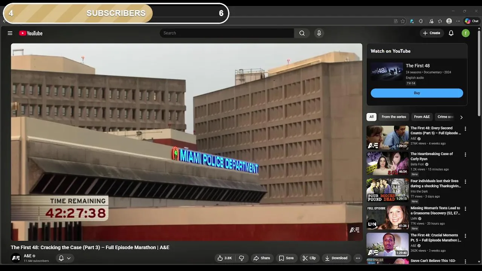Open title 'Steve Can't Believe This'
The height and width of the screenshot is (271, 482).
pyautogui.click(x=433, y=261)
